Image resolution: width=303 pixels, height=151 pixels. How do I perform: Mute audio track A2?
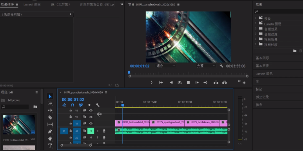(91, 137)
